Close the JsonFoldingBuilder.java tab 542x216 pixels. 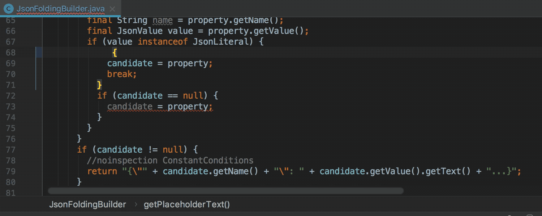pyautogui.click(x=112, y=9)
